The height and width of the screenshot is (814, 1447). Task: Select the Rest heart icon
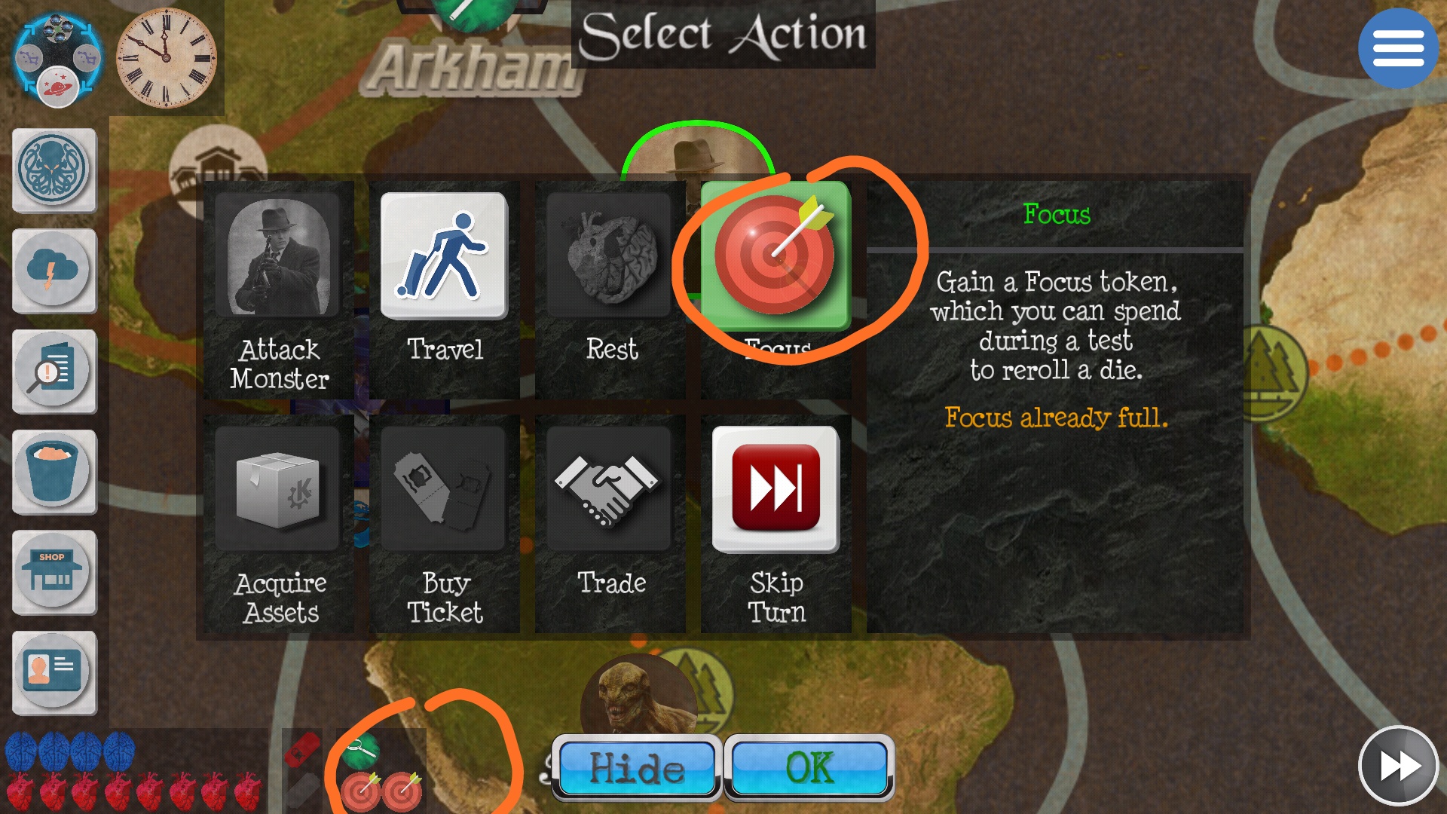[x=610, y=256]
